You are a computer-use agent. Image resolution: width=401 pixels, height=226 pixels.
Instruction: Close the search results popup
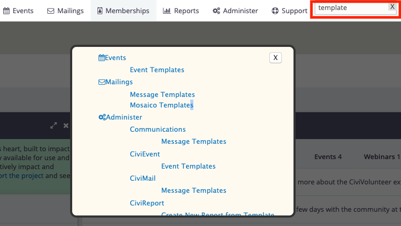[x=276, y=58]
